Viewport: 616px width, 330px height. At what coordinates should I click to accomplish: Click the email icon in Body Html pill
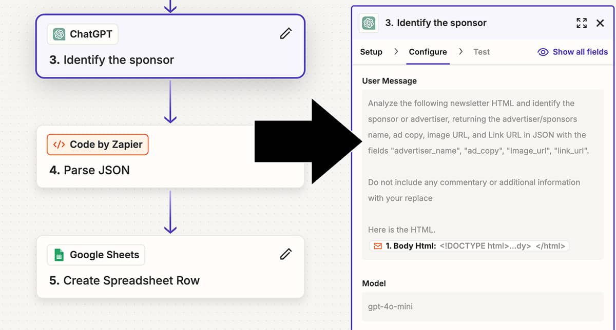[x=378, y=246]
